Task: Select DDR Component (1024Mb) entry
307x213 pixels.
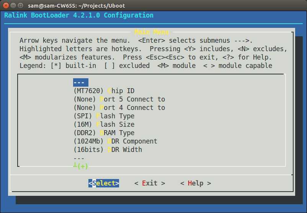Action: [x=115, y=141]
